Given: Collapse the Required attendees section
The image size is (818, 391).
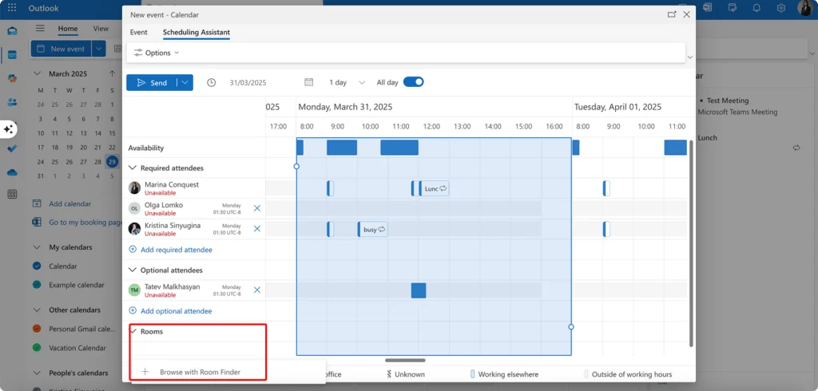Looking at the screenshot, I should [x=133, y=168].
